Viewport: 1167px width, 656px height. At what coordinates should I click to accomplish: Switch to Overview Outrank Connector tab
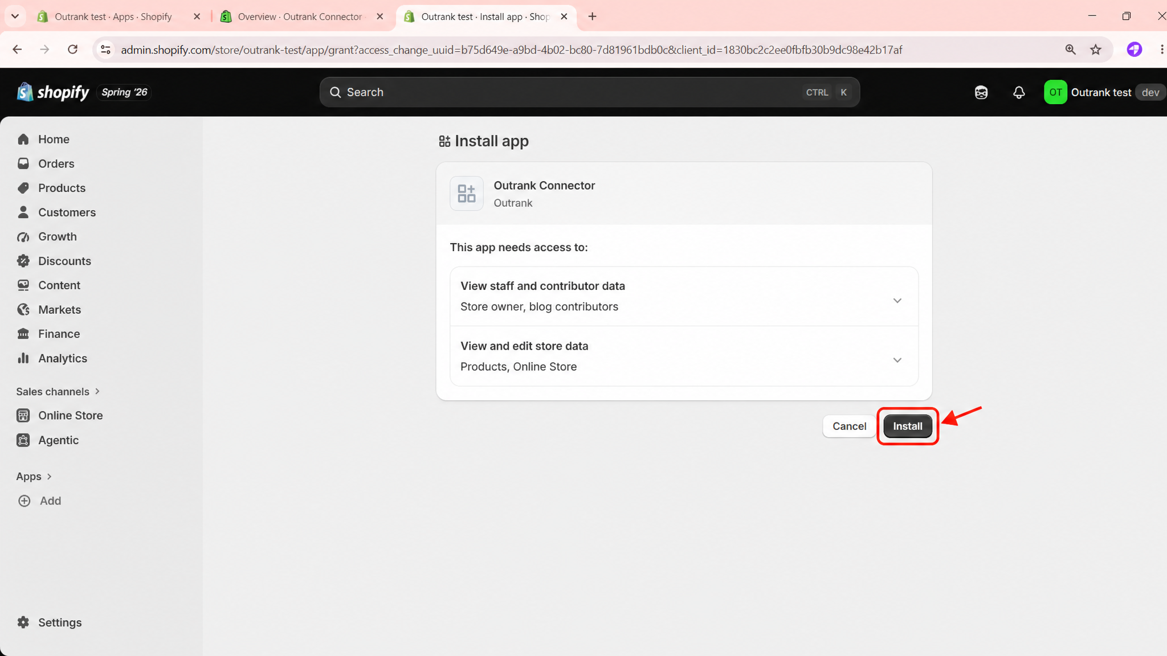pos(299,17)
